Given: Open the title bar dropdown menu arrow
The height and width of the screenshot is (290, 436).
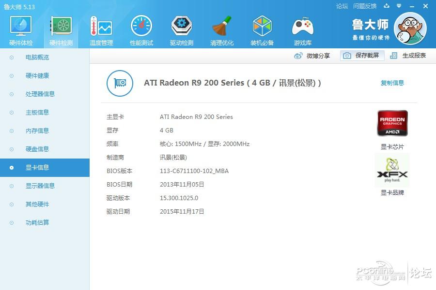Looking at the screenshot, I should (x=399, y=6).
